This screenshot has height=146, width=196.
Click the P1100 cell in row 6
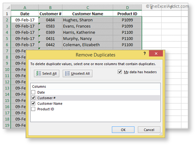(x=128, y=45)
